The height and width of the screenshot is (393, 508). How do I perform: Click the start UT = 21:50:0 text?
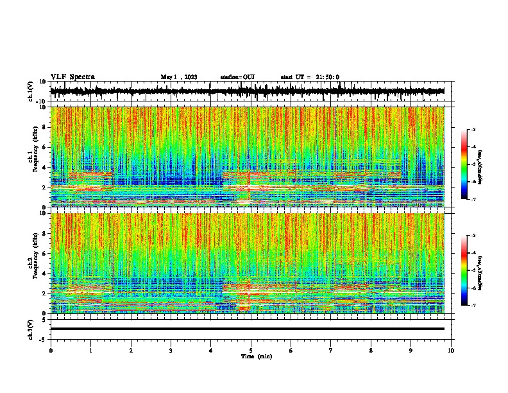pos(310,77)
